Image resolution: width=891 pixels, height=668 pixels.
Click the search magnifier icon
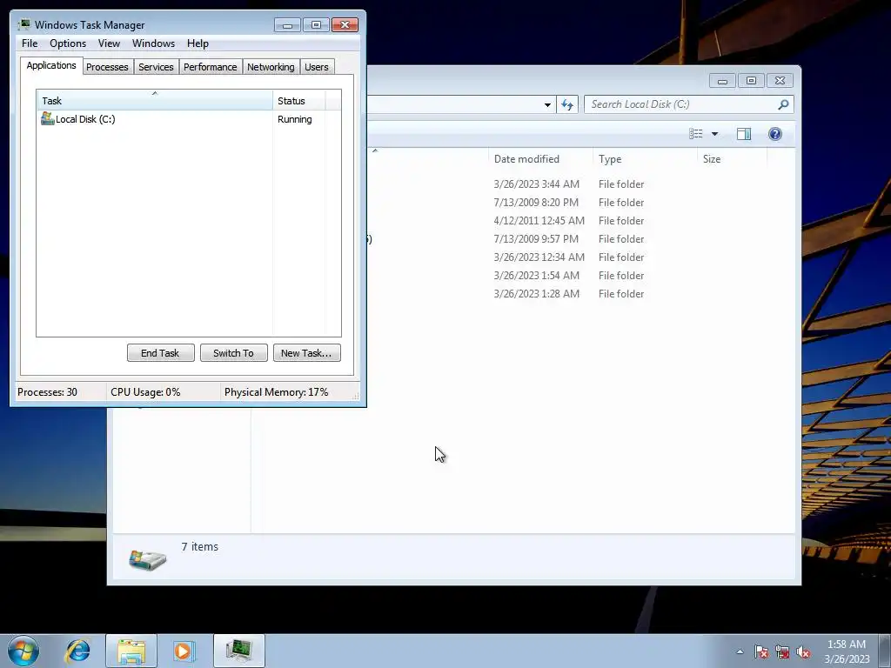point(784,104)
